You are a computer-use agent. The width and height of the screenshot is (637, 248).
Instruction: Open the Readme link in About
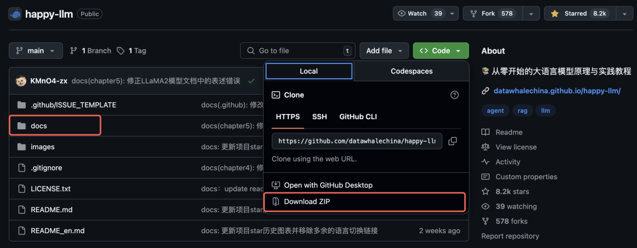tap(509, 132)
